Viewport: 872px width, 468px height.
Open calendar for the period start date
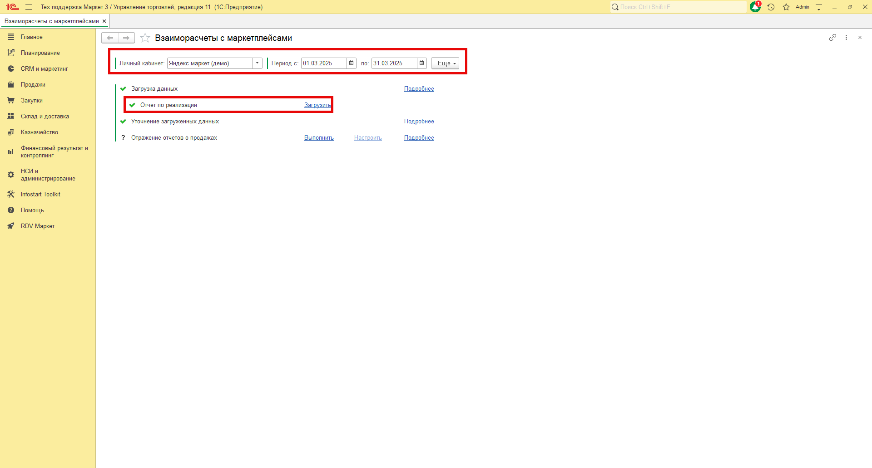(351, 63)
